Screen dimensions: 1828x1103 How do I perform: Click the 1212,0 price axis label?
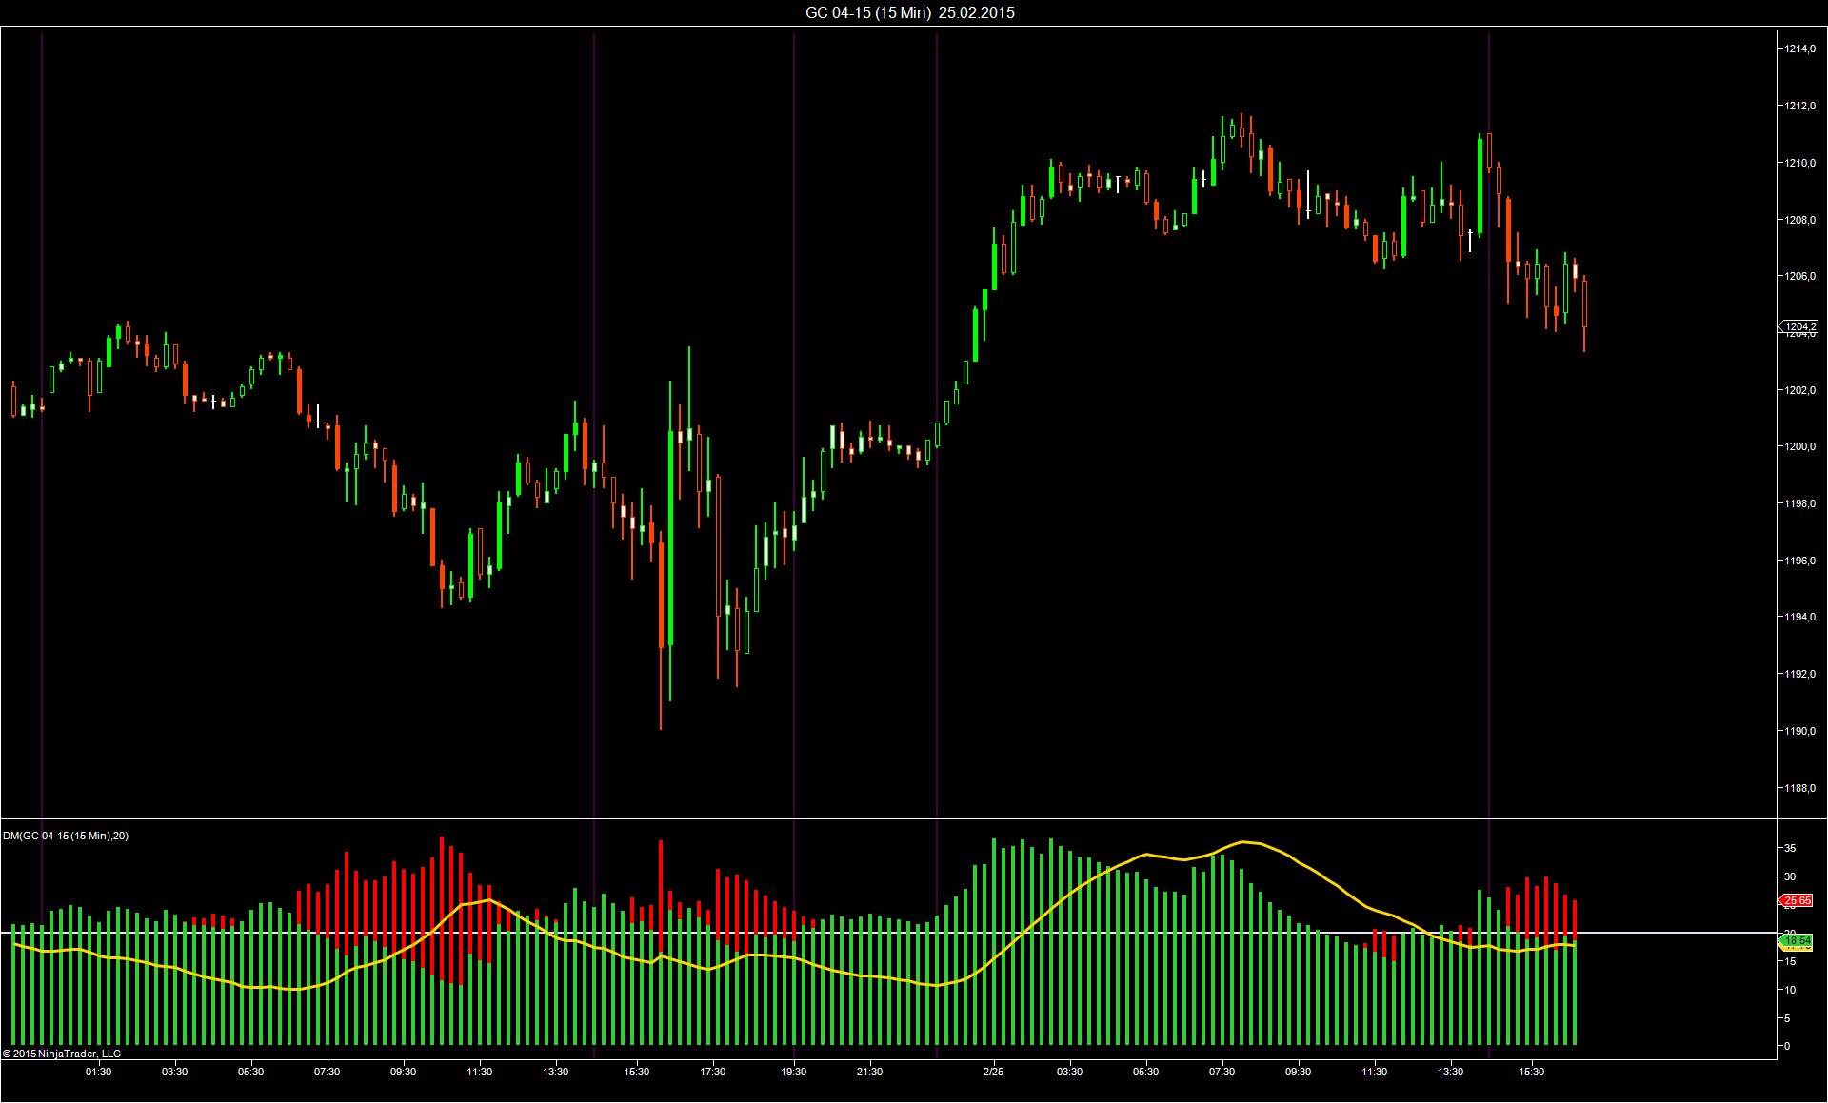1799,106
